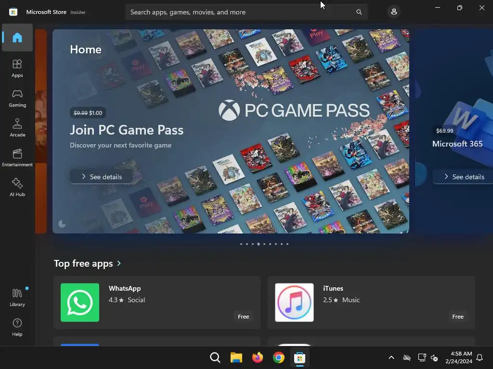The height and width of the screenshot is (369, 493).
Task: Expand the Top free apps section arrow
Action: click(x=119, y=263)
